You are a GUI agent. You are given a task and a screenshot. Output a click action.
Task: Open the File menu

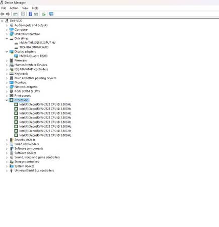(4, 8)
